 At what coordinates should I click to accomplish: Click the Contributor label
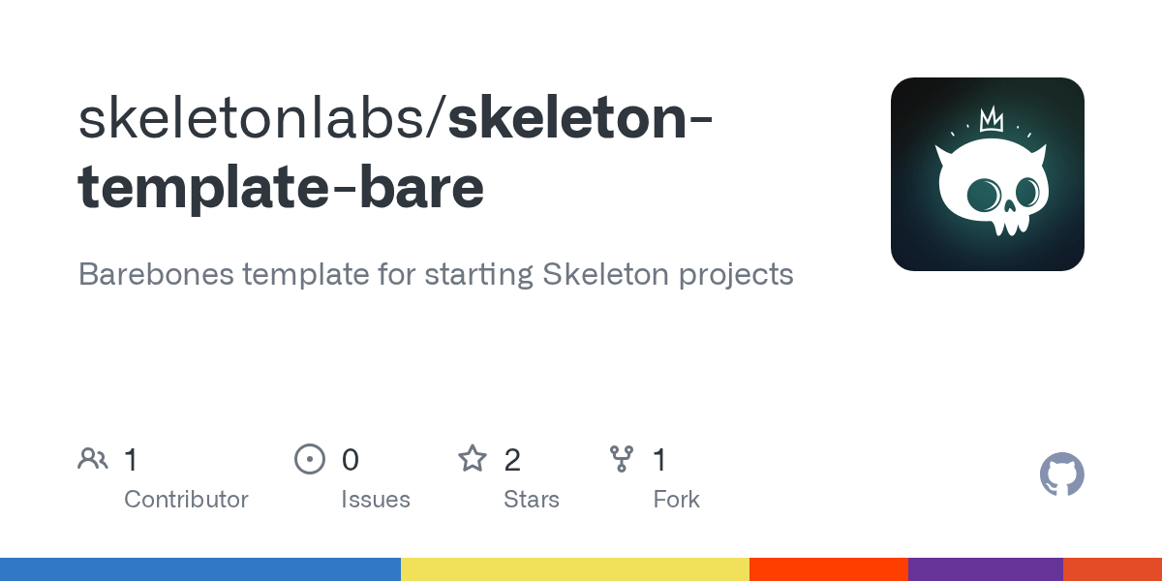coord(186,500)
